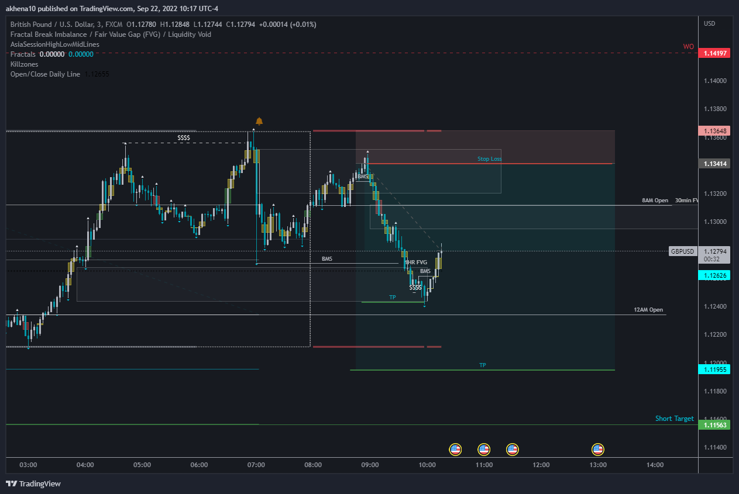
Task: Open the US flag event icon at 13:00
Action: click(597, 450)
